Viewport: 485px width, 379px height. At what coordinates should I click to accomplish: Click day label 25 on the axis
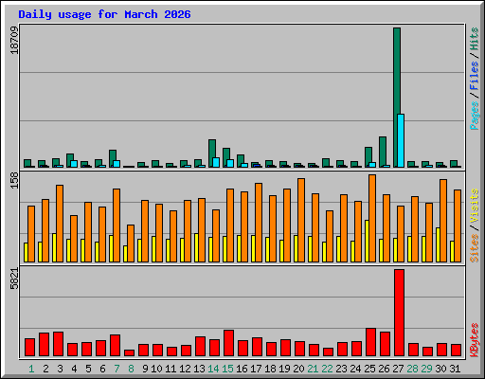369,369
